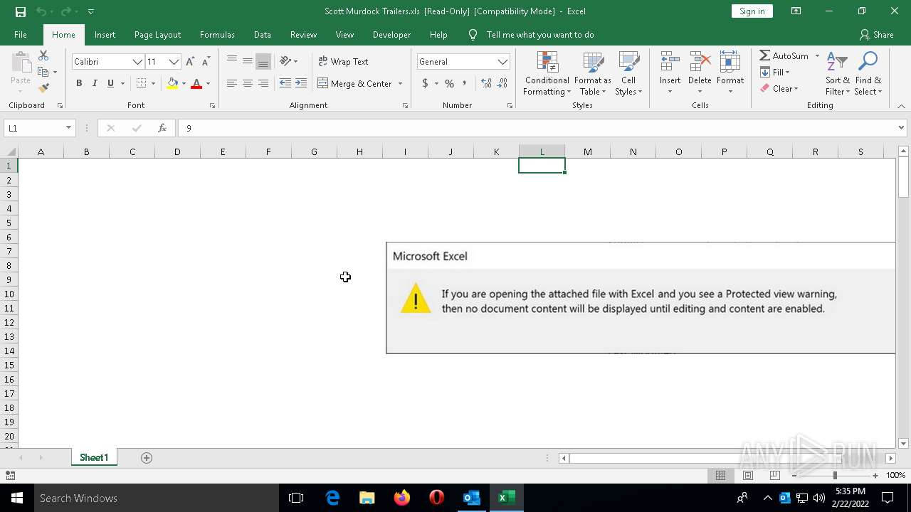This screenshot has width=911, height=512.
Task: Open Firefox from the taskbar
Action: tap(402, 498)
